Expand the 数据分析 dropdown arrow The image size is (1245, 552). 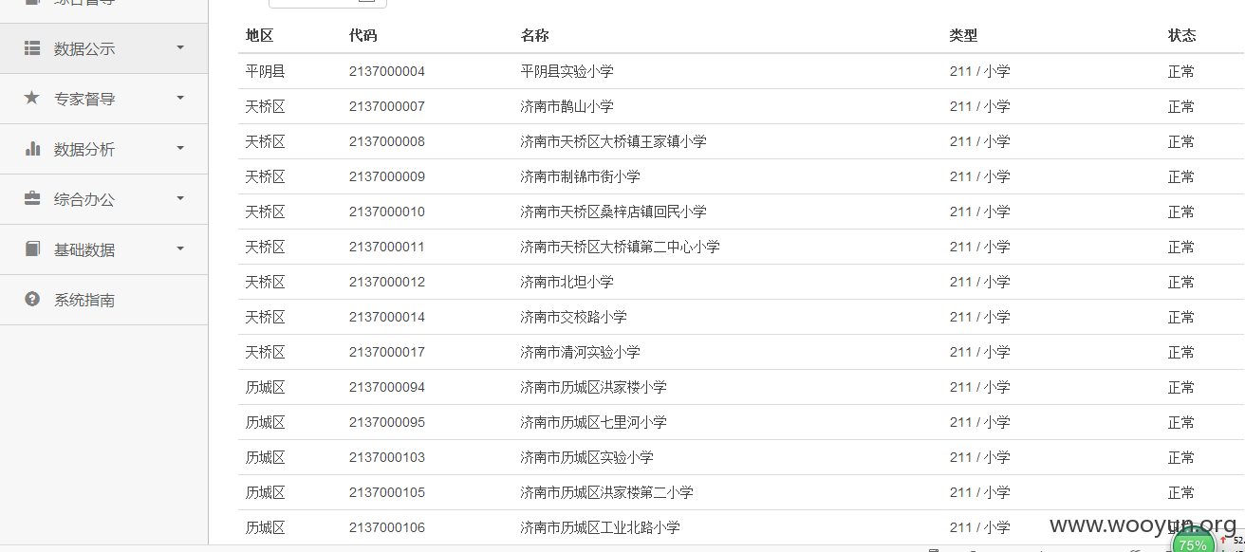(x=180, y=148)
